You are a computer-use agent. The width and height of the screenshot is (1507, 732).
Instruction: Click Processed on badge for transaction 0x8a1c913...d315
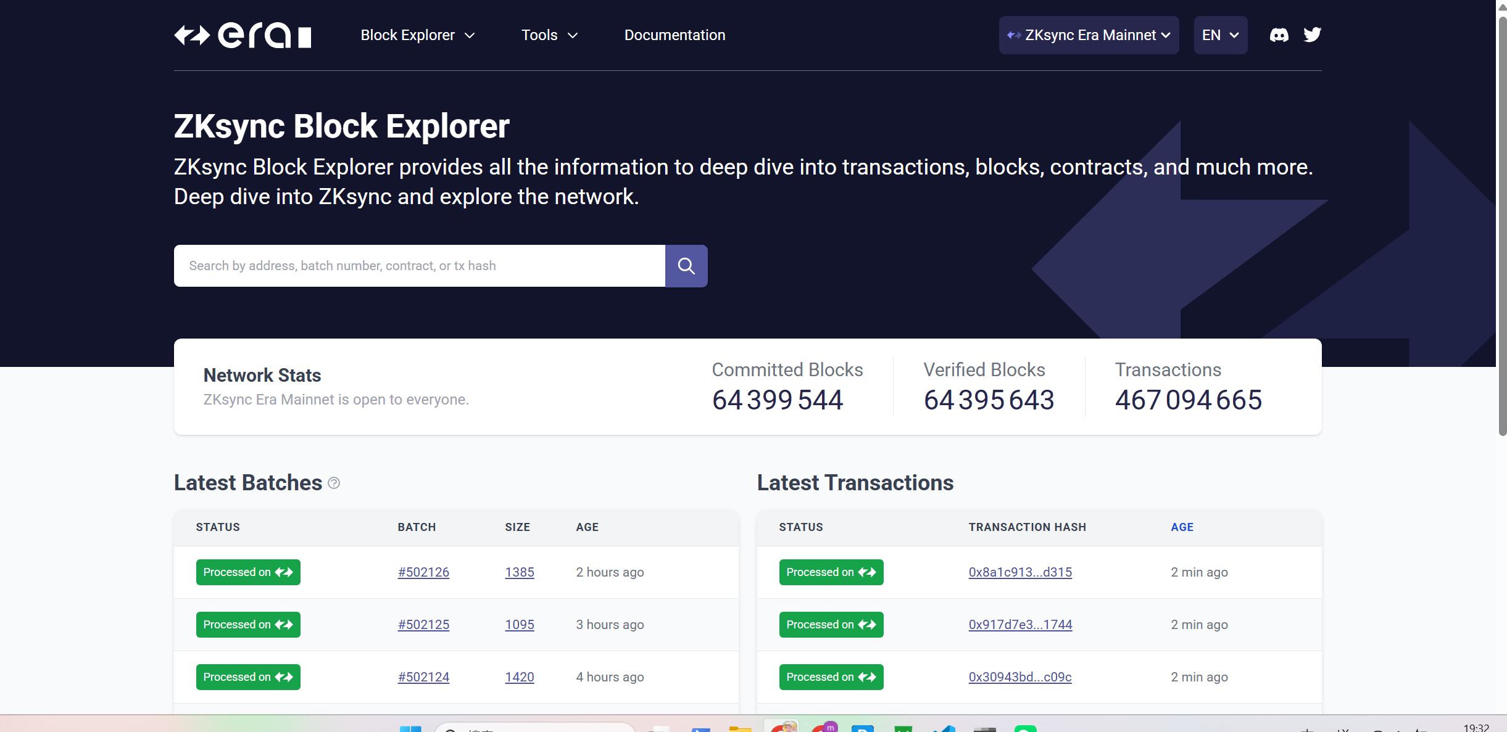tap(831, 572)
